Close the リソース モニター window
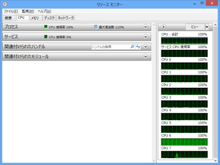 coord(212,3)
